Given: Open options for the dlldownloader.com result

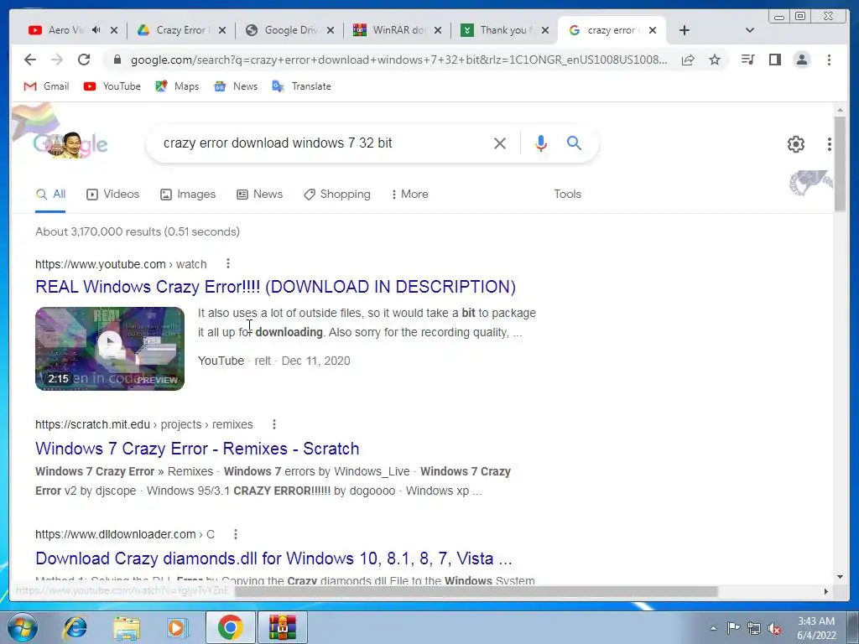Looking at the screenshot, I should 236,534.
